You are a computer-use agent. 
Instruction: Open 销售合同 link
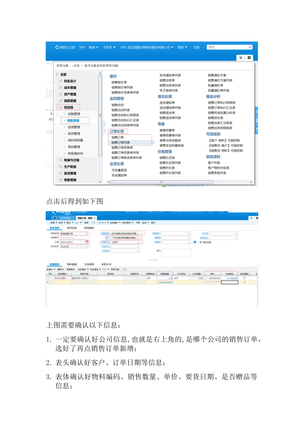click(x=117, y=105)
